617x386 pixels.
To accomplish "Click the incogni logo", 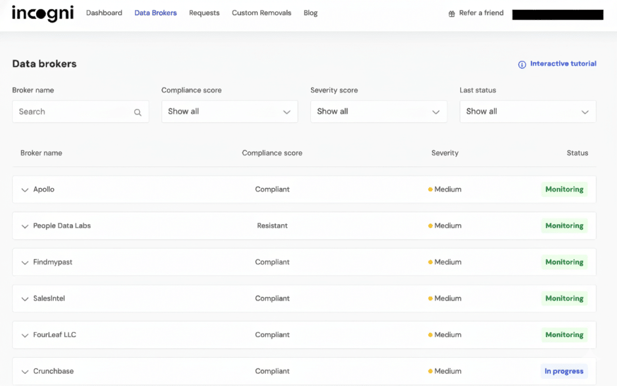I will (42, 13).
